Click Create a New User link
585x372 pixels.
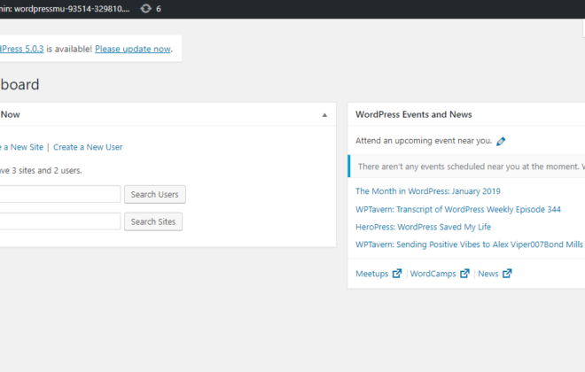[x=88, y=147]
